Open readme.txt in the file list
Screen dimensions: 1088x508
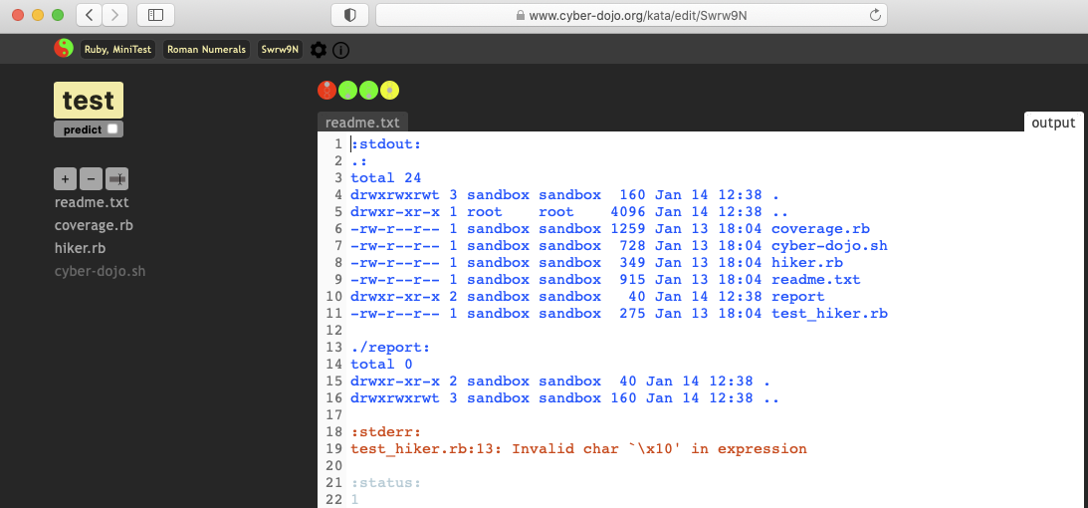tap(92, 202)
